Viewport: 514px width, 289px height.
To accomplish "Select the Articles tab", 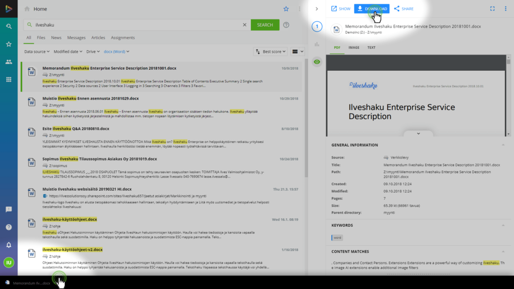I will coord(98,38).
